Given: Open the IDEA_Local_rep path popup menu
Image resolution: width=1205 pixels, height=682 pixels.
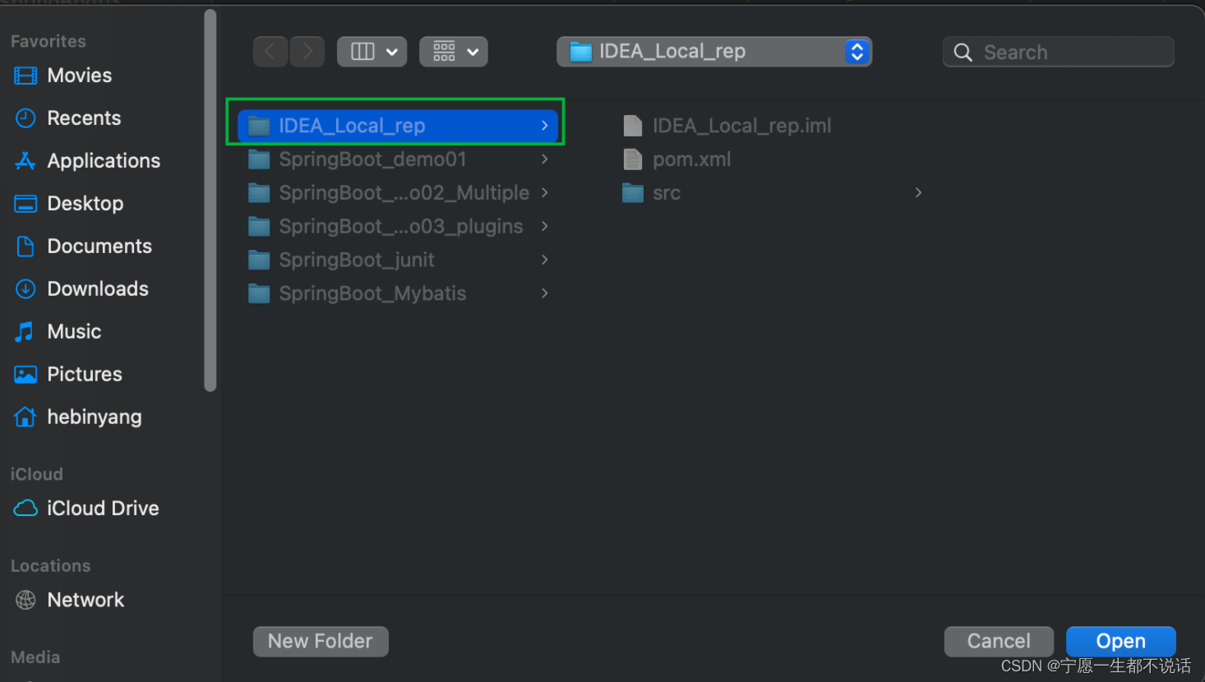Looking at the screenshot, I should tap(714, 52).
